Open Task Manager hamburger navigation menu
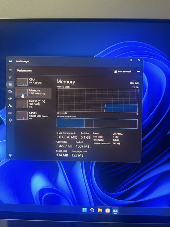The height and width of the screenshot is (227, 170). point(10,70)
